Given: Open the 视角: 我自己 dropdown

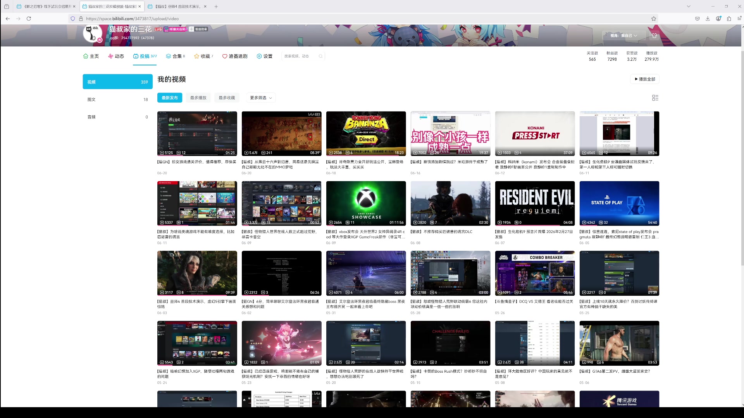Looking at the screenshot, I should [x=624, y=35].
